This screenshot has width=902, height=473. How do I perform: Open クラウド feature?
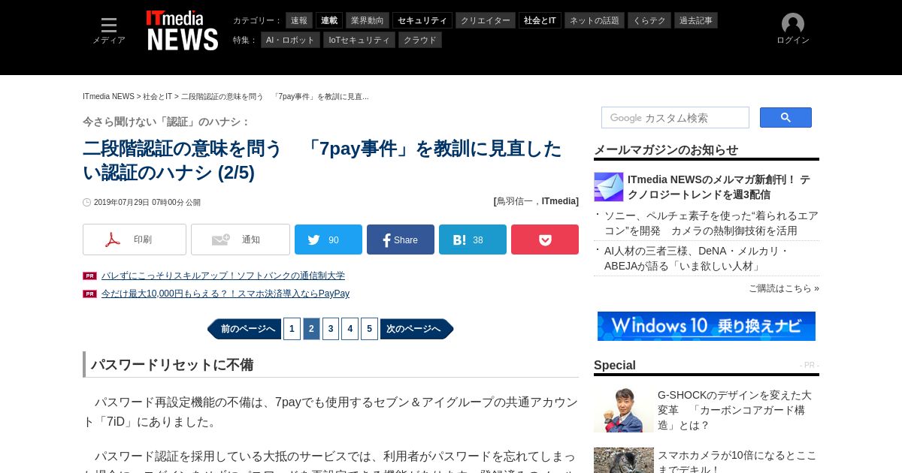420,40
